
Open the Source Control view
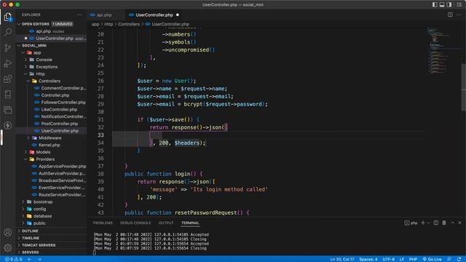click(x=8, y=47)
